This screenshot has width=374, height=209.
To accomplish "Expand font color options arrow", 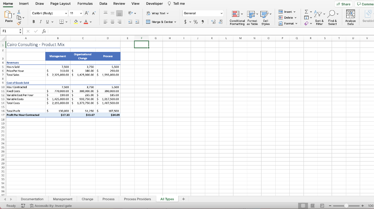I will [91, 22].
